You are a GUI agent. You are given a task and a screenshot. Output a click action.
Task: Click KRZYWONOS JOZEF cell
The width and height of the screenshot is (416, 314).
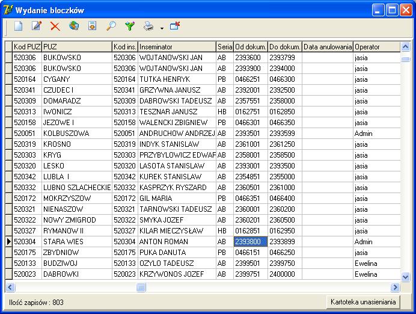177,274
